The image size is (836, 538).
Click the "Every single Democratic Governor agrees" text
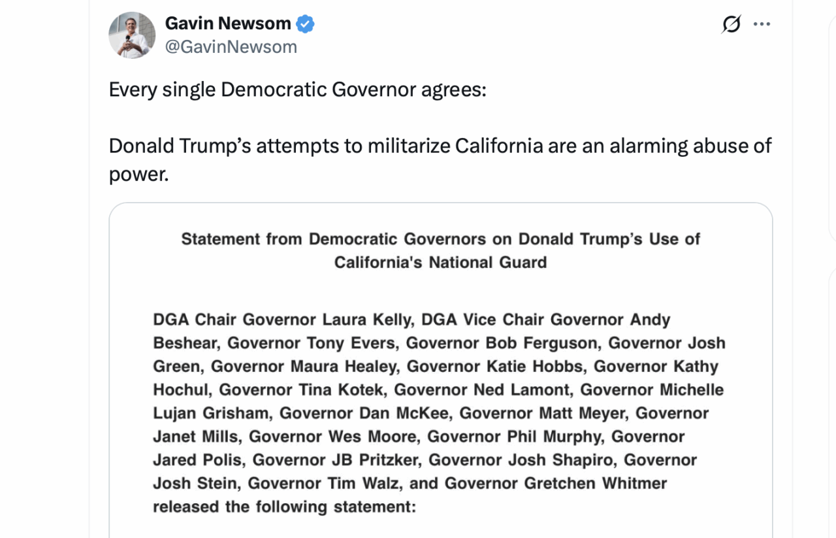[297, 90]
